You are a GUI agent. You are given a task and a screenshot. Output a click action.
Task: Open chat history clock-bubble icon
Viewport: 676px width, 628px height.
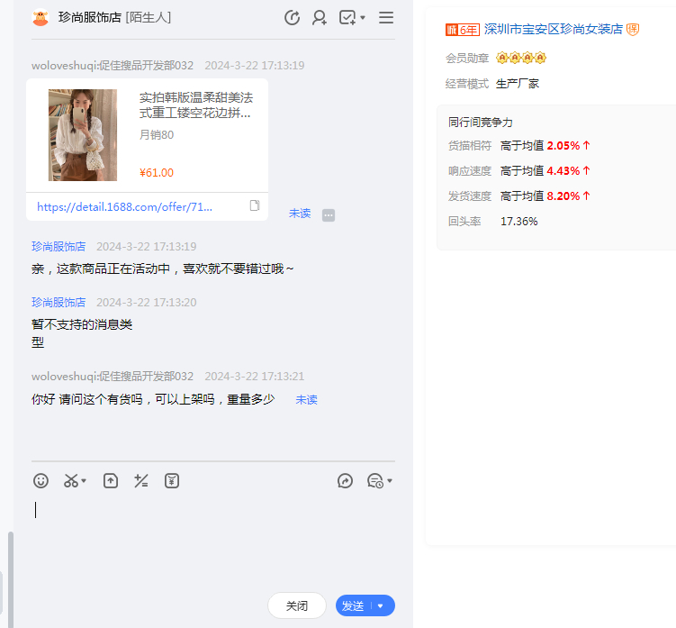click(x=375, y=481)
